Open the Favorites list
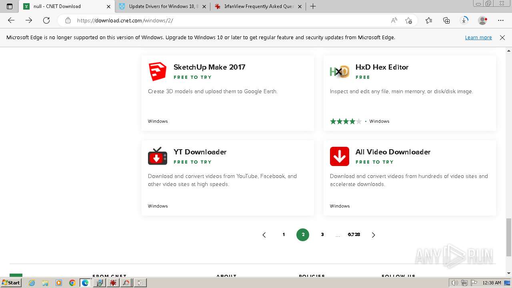The width and height of the screenshot is (512, 288). [x=429, y=20]
